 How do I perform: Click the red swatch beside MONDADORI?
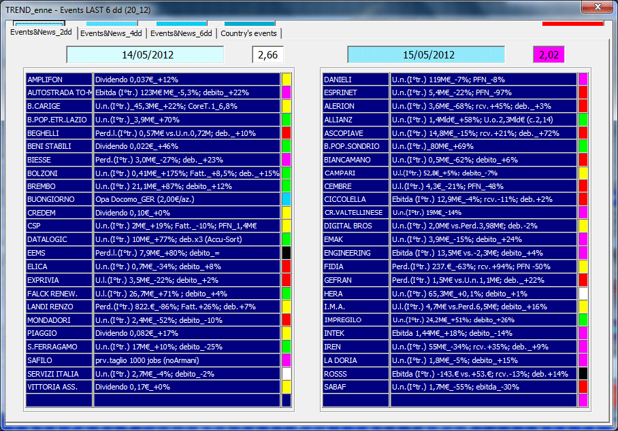287,320
